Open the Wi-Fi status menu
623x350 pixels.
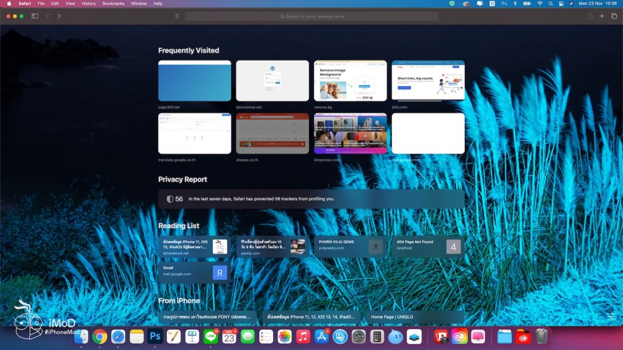tap(539, 4)
